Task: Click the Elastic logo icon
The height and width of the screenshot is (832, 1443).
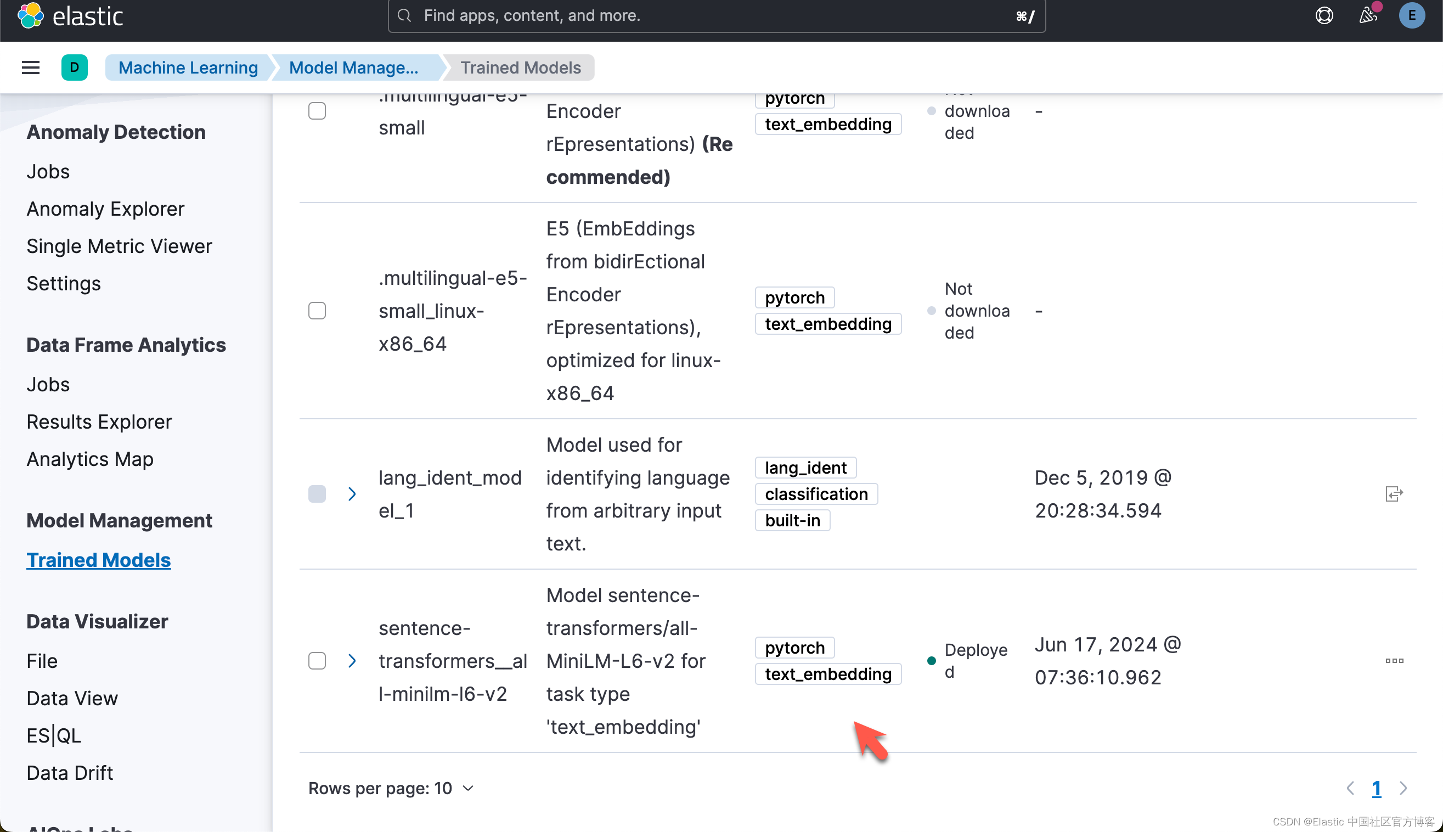Action: tap(30, 15)
